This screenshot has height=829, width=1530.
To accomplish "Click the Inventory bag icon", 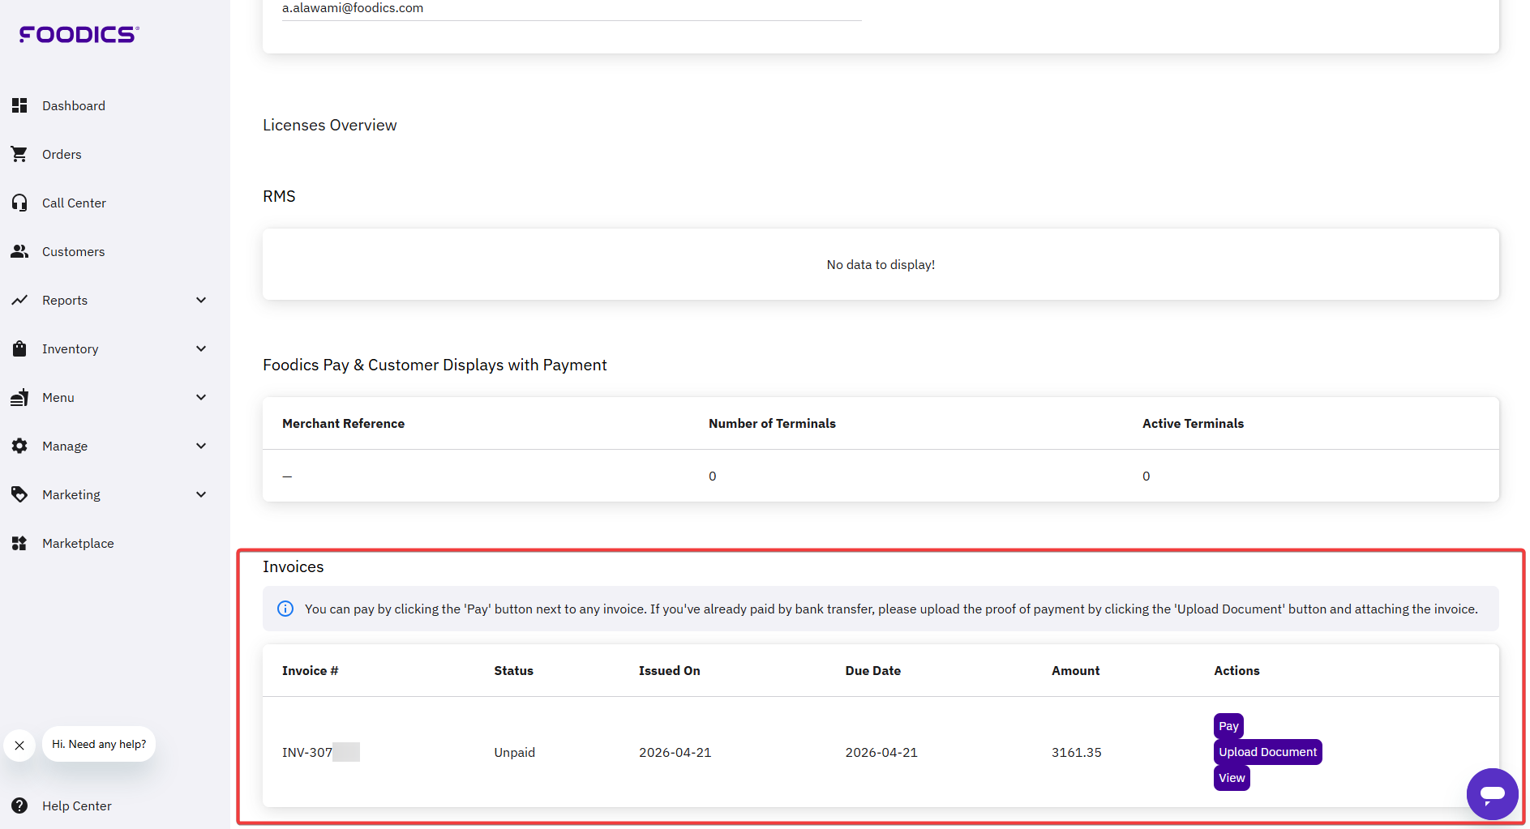I will tap(19, 348).
